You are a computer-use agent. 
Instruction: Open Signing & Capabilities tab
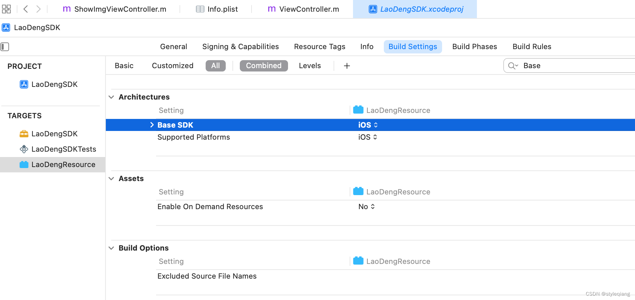pos(240,46)
